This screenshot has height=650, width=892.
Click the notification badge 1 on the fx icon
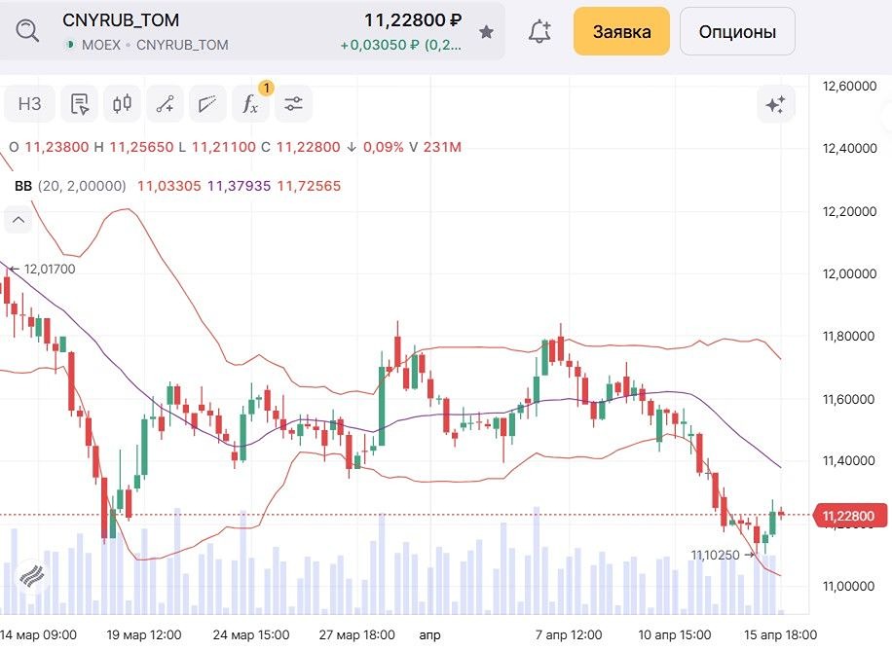click(x=266, y=89)
